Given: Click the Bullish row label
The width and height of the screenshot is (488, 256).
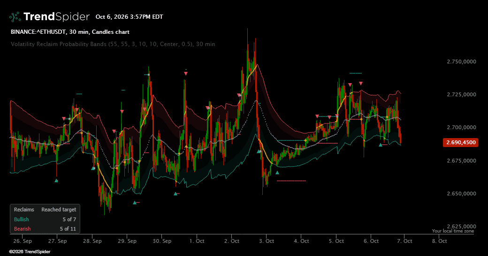Looking at the screenshot, I should pos(21,219).
